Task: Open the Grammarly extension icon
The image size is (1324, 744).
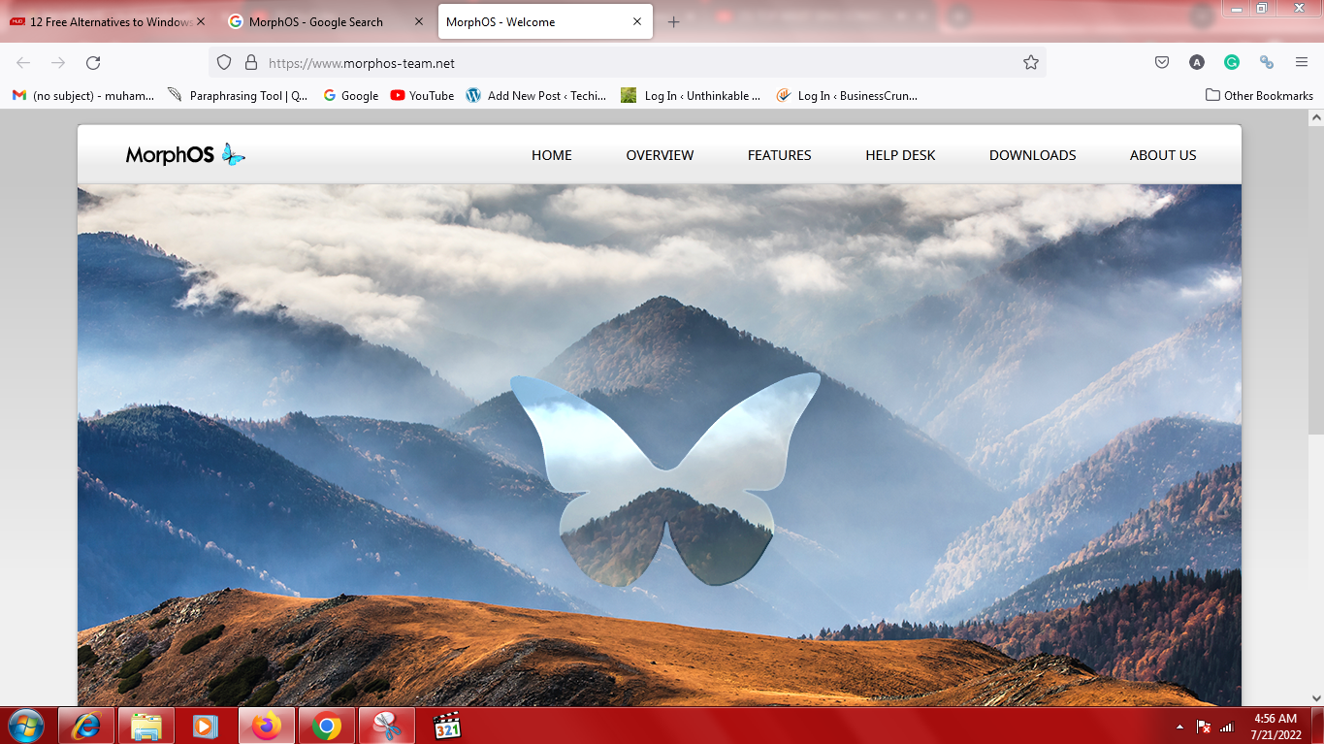Action: coord(1232,62)
